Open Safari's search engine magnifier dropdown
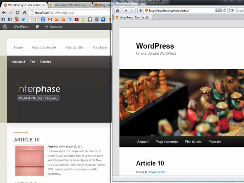244x183 pixels. [x=232, y=10]
